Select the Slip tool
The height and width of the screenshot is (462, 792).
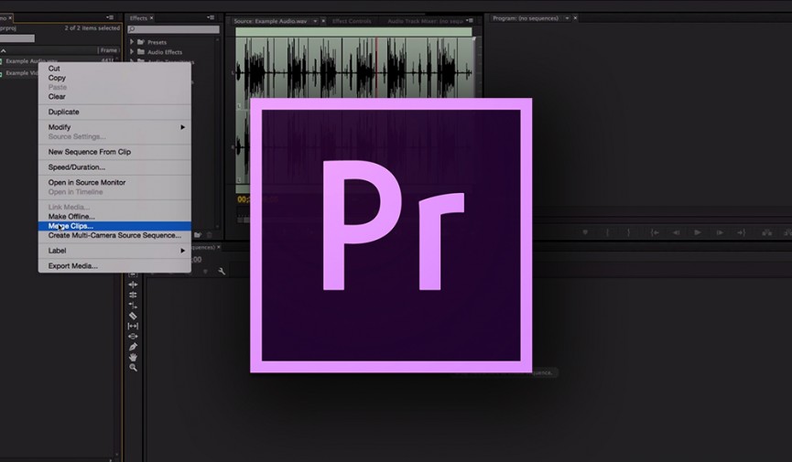(x=133, y=327)
